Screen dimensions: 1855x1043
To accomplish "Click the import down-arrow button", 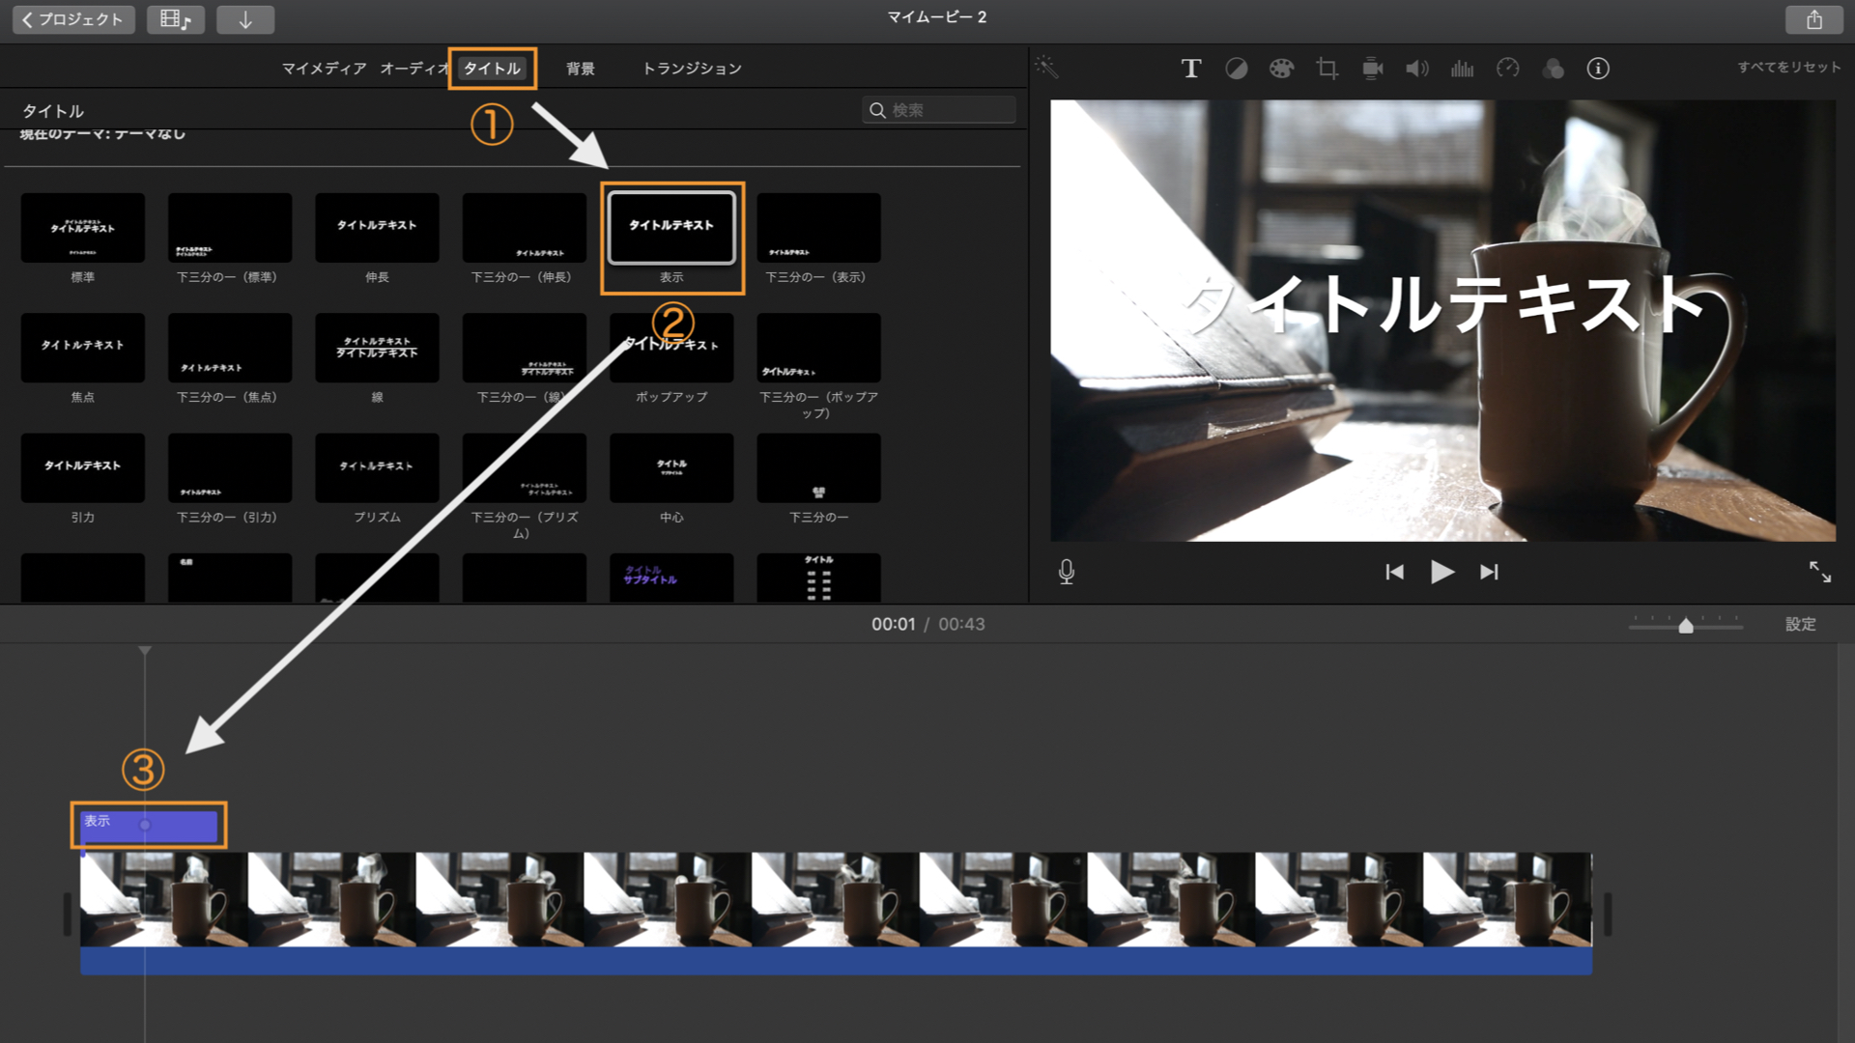I will [x=245, y=19].
